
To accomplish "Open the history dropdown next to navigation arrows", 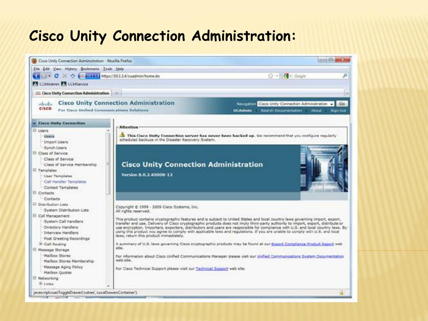I will [49, 76].
